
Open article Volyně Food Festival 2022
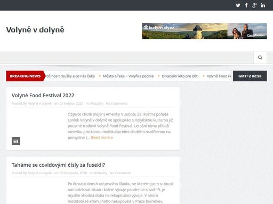point(43,96)
